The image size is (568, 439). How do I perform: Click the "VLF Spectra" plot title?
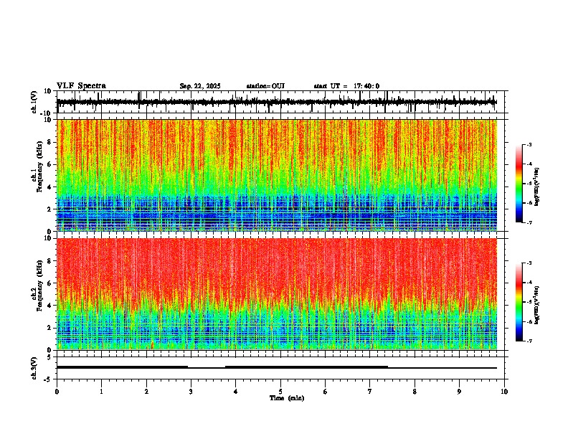click(81, 86)
